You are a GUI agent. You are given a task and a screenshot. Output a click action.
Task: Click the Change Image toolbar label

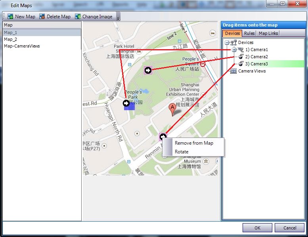tap(97, 17)
